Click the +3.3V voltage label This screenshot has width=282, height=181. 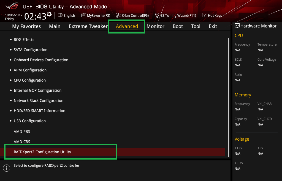(239, 163)
